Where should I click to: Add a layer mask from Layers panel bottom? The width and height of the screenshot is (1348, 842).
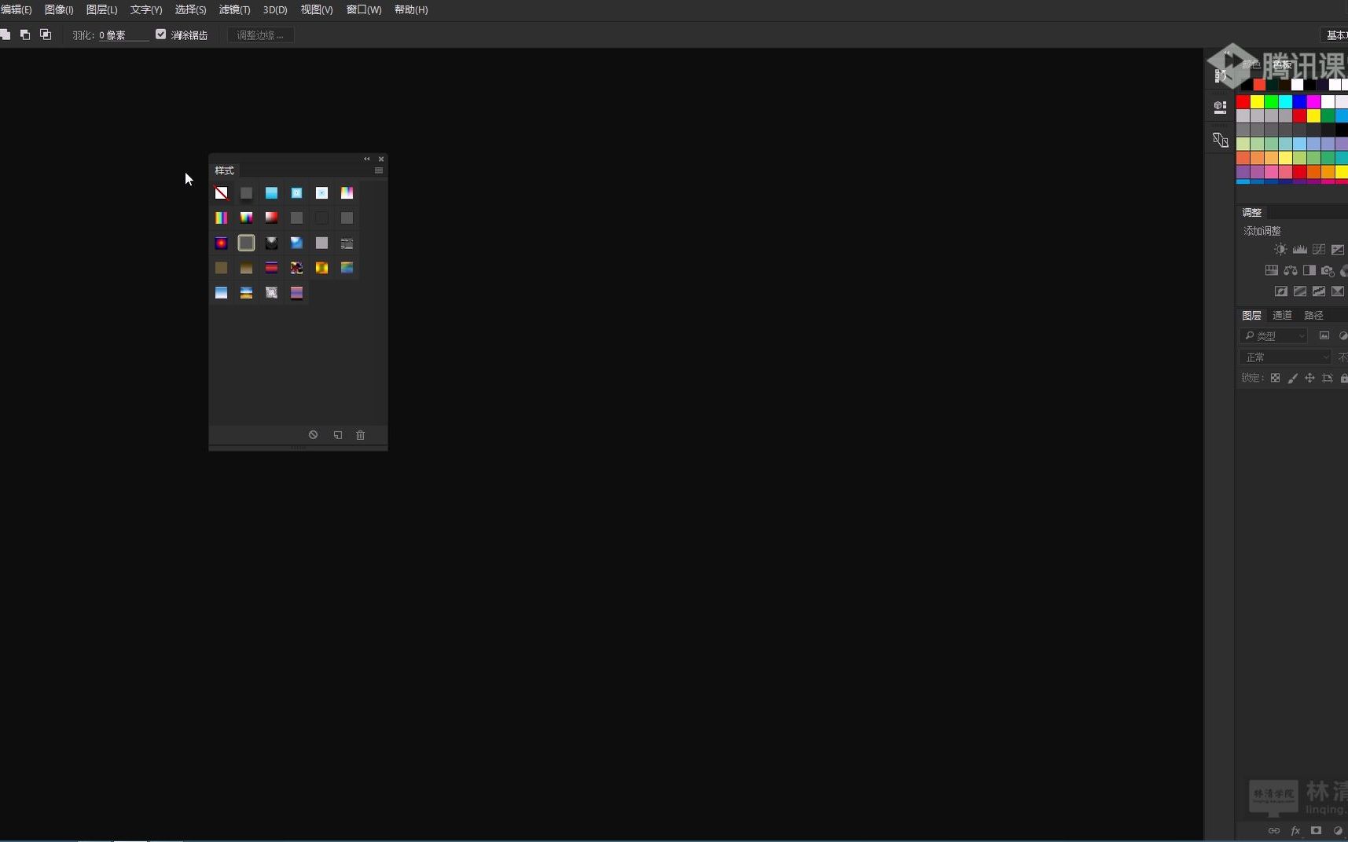click(x=1317, y=830)
